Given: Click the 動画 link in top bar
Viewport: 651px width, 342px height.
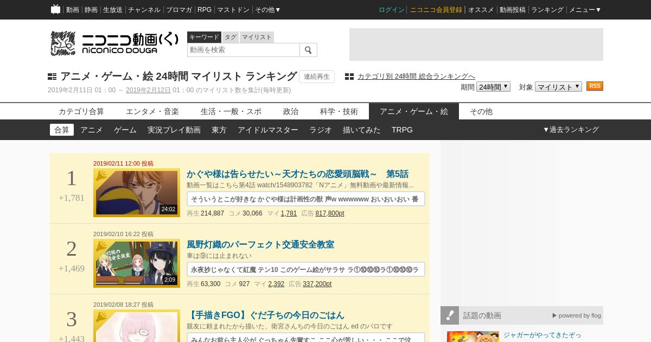Looking at the screenshot, I should [x=73, y=10].
